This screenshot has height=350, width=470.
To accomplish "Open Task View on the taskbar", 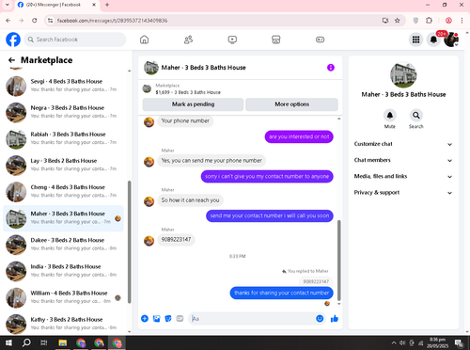I will 44,342.
